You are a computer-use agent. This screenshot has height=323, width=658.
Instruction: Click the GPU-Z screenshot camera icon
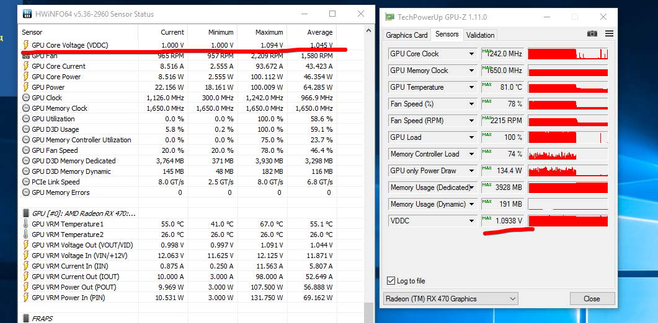[x=592, y=33]
